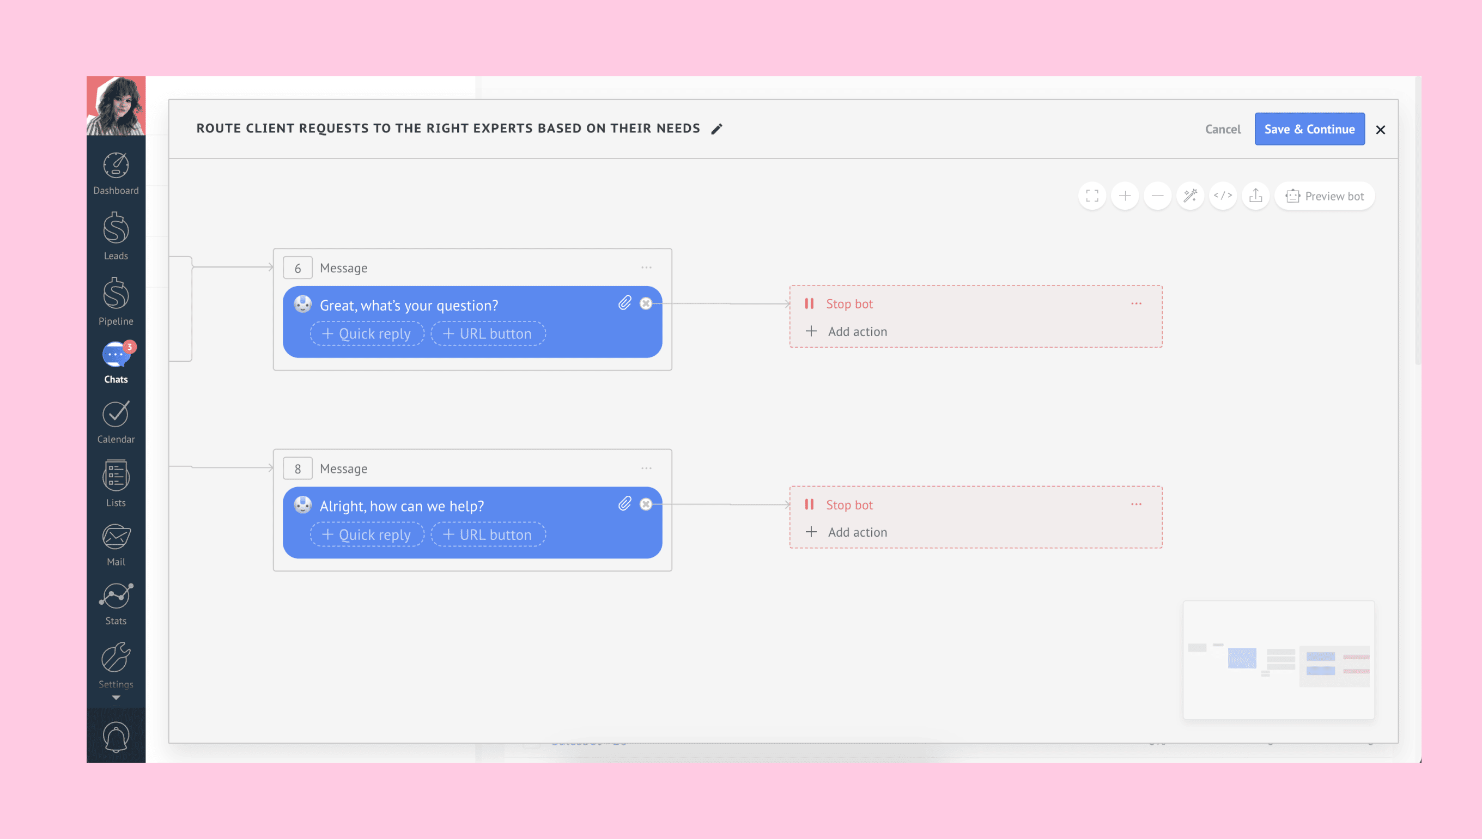
Task: Open the Stats section in sidebar
Action: 116,604
